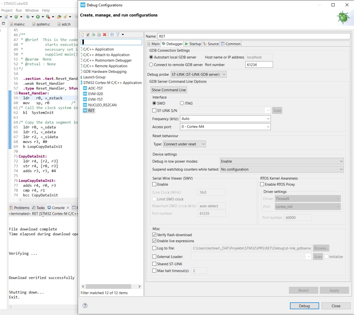Image resolution: width=354 pixels, height=315 pixels.
Task: Click the help question mark icon
Action: point(85,306)
